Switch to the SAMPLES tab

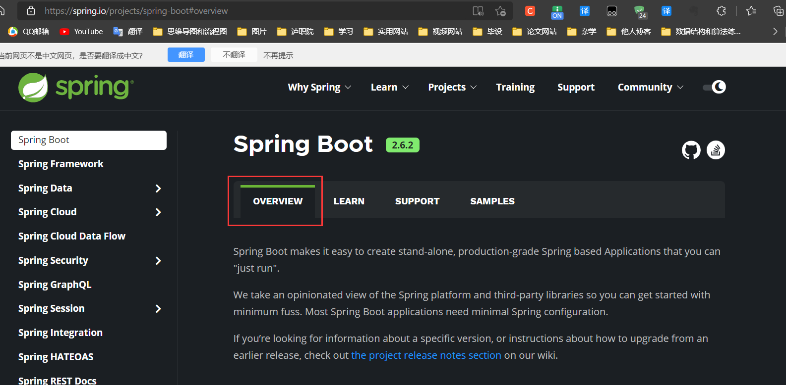[492, 201]
